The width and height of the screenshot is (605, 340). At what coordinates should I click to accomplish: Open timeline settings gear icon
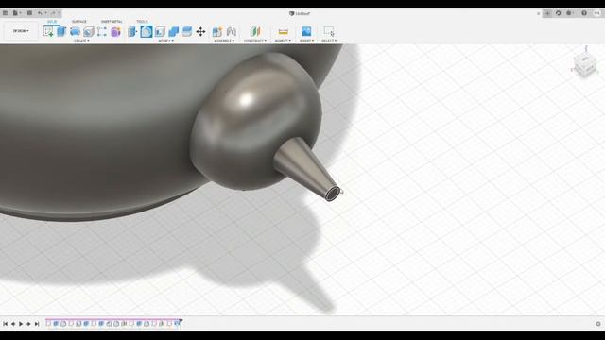598,324
